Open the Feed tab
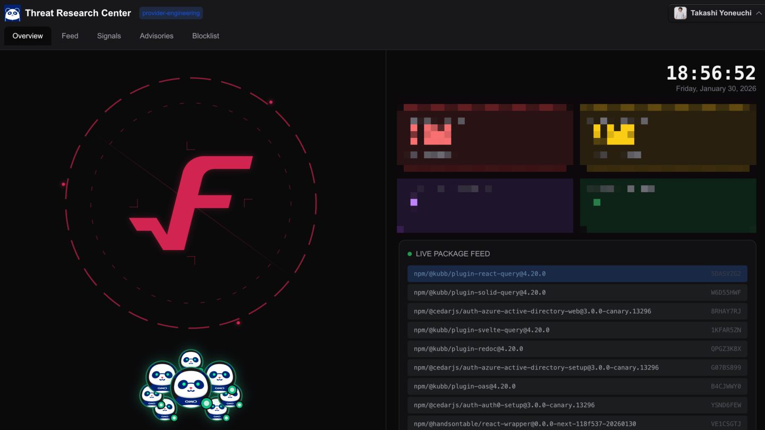765x430 pixels. pos(70,36)
